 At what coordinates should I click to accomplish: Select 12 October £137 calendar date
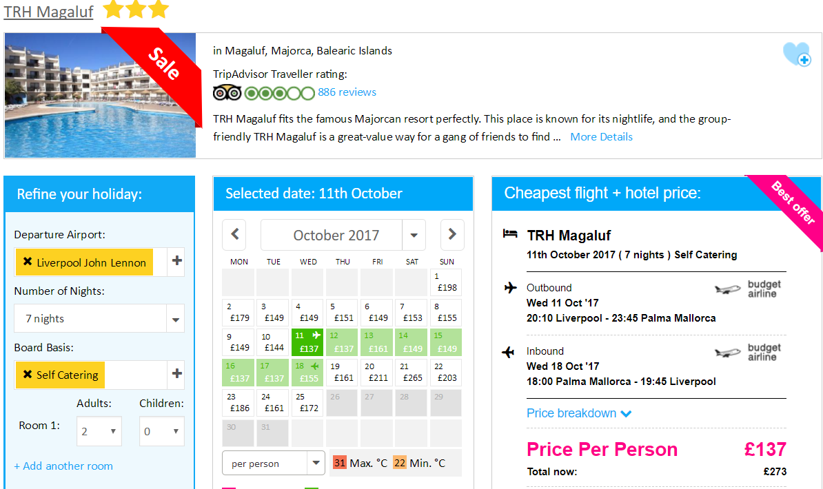[x=342, y=342]
